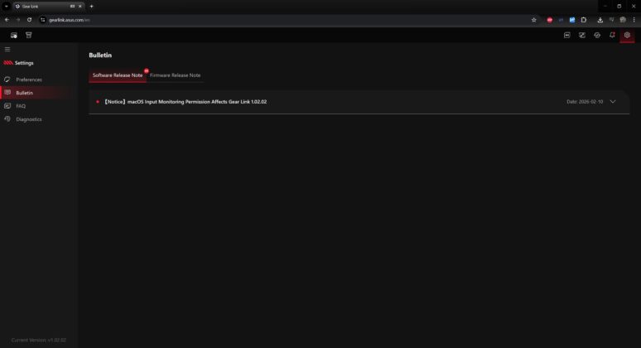Viewport: 641px width, 348px height.
Task: Click the 'Current Version' text at sidebar bottom
Action: tap(39, 341)
